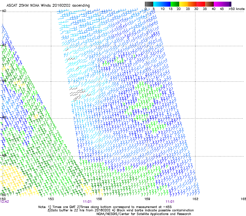Click the purple '11:01' time near longitude 156
Image resolution: width=246 pixels, height=216 pixels.
(87, 202)
